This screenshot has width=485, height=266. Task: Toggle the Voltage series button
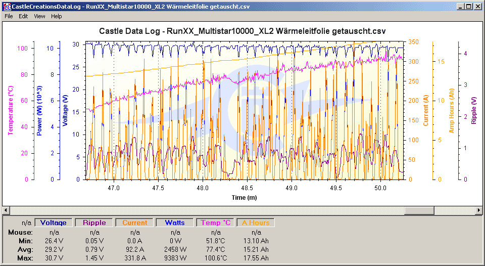click(54, 223)
